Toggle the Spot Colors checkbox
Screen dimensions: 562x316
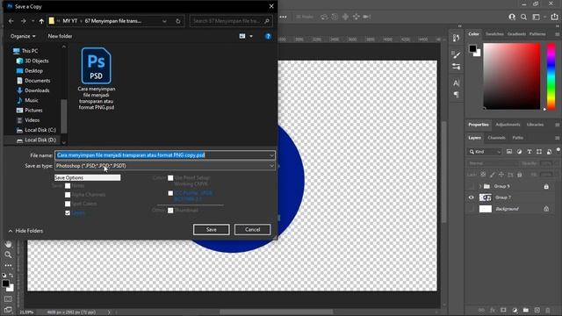pyautogui.click(x=68, y=204)
